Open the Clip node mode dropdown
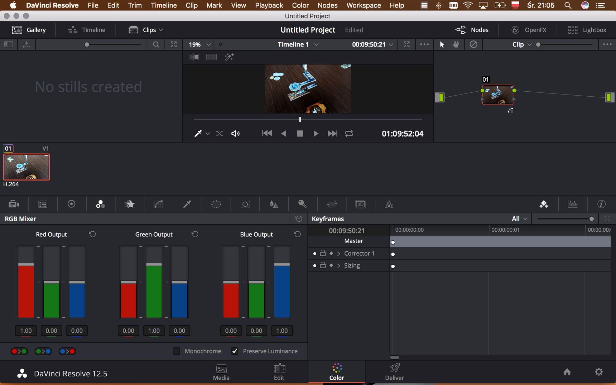Viewport: 616px width, 385px height. [x=522, y=44]
